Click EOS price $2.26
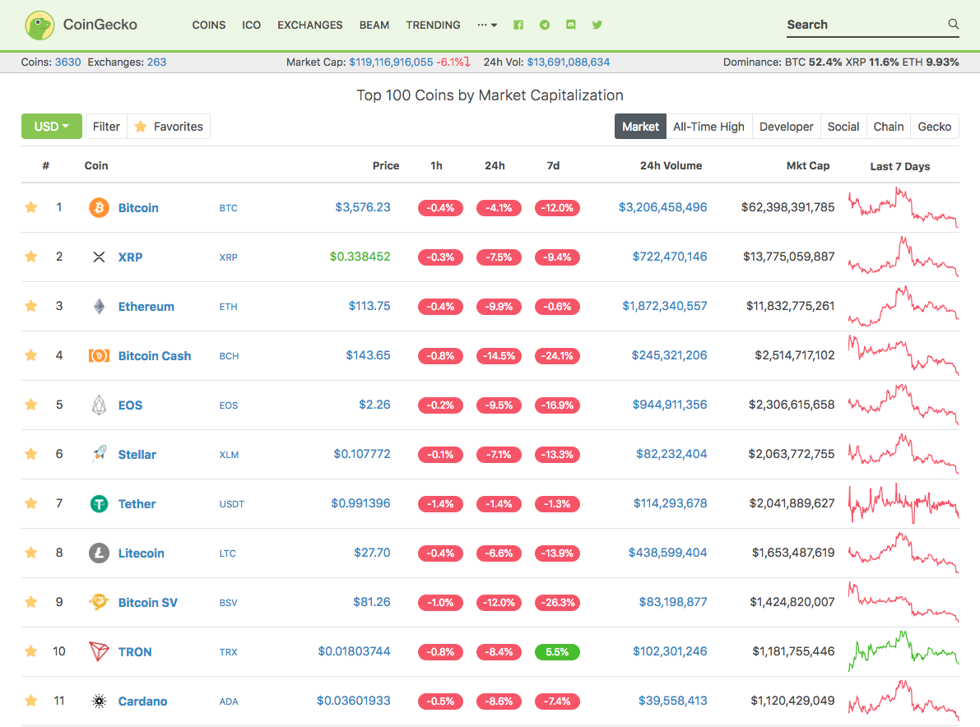The height and width of the screenshot is (727, 980). point(374,404)
